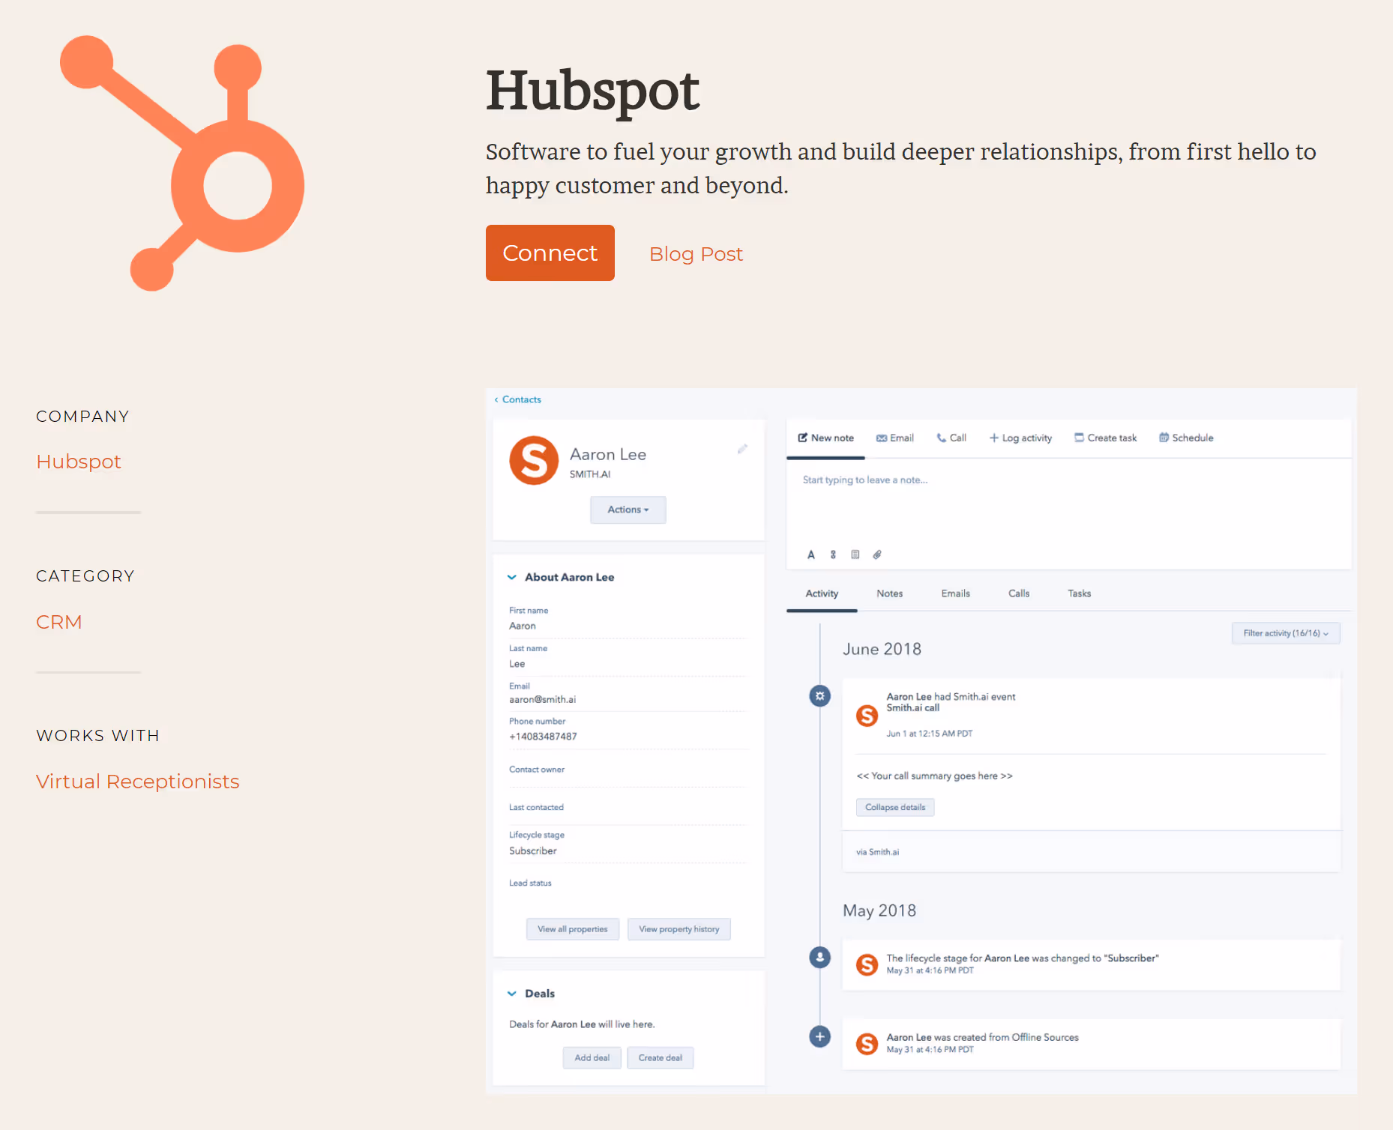
Task: Open the Hubspot company link
Action: 79,462
